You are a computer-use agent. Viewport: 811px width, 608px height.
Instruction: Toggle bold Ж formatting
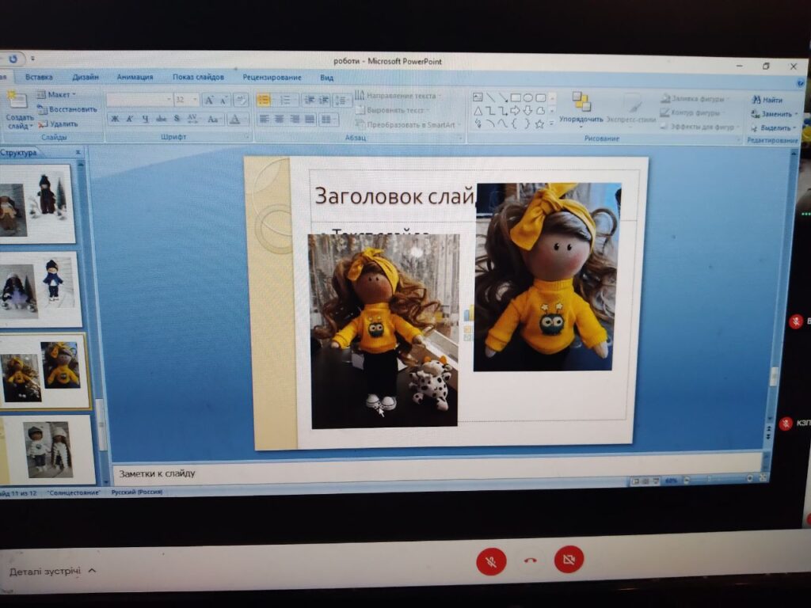point(115,119)
